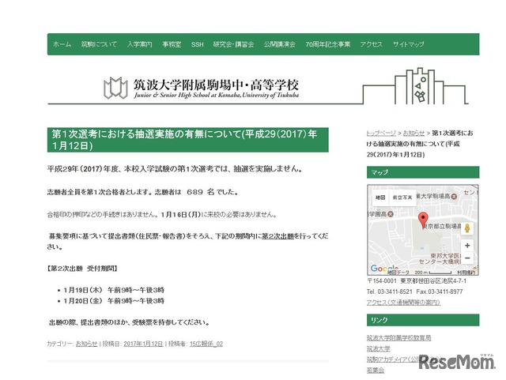Open the 若葉会 link

[376, 371]
